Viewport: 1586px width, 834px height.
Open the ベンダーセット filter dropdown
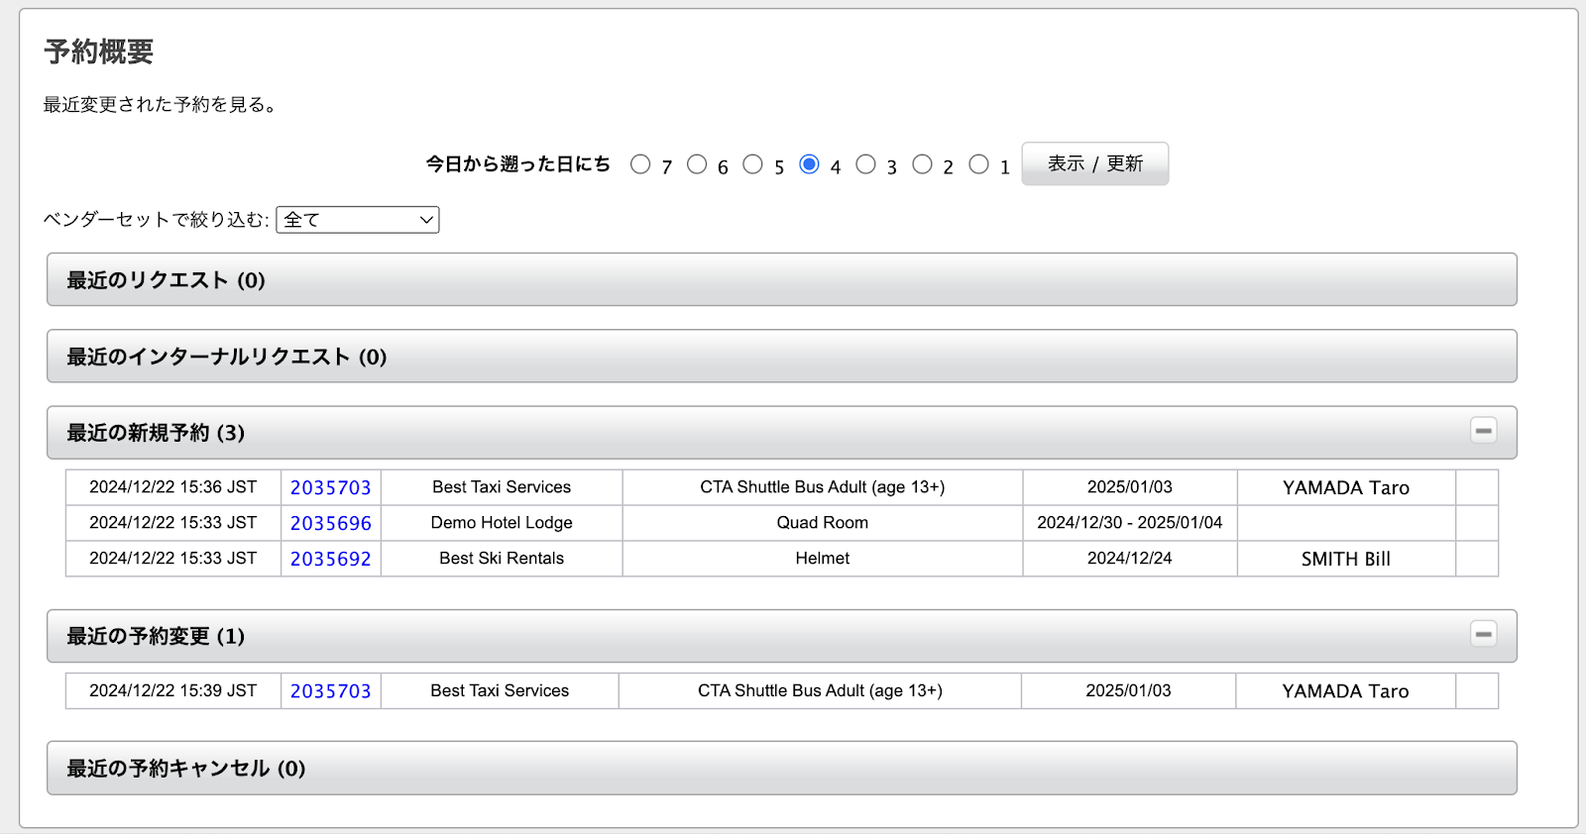[x=357, y=220]
